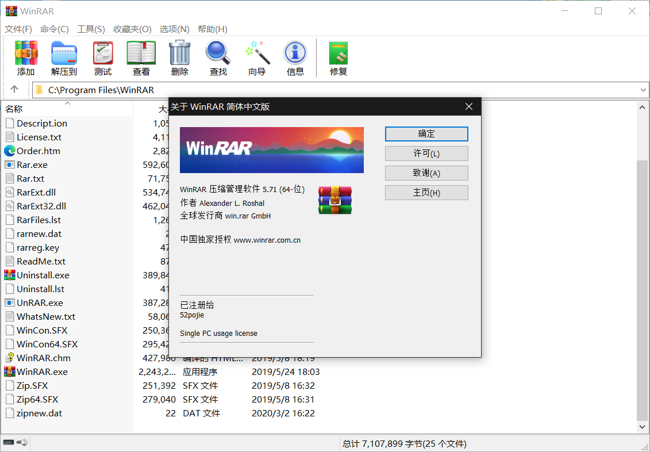Click the WinRAR.exe application icon
Viewport: 650px width, 452px height.
(10, 371)
